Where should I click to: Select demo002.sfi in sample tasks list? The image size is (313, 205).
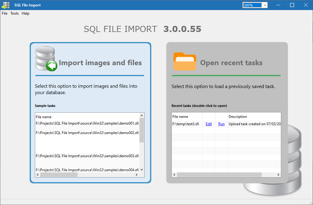[87, 133]
